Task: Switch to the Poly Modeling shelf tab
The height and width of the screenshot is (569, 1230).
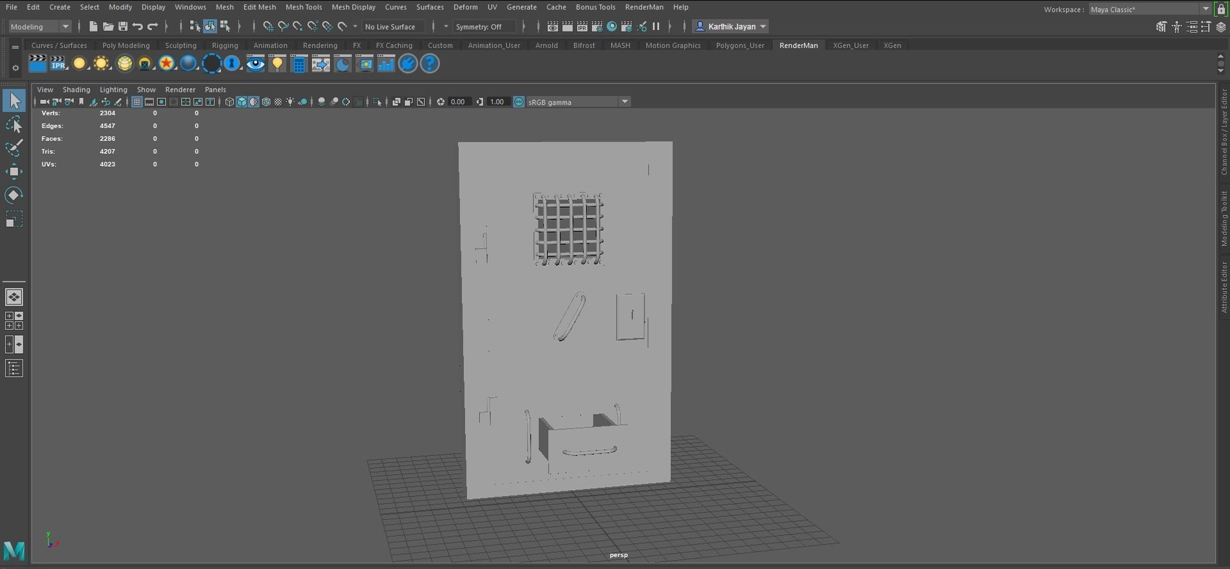Action: point(126,45)
